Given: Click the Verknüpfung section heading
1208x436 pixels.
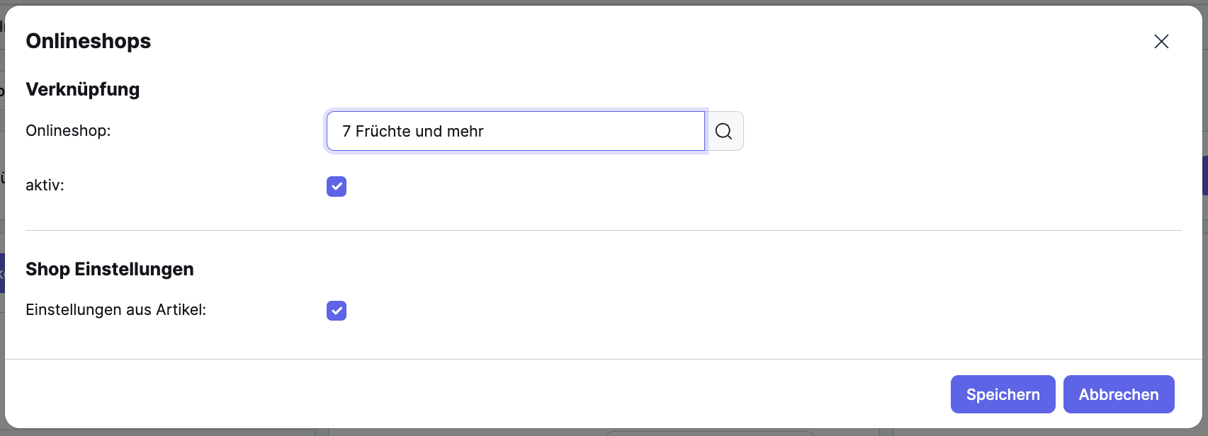Looking at the screenshot, I should (x=82, y=89).
